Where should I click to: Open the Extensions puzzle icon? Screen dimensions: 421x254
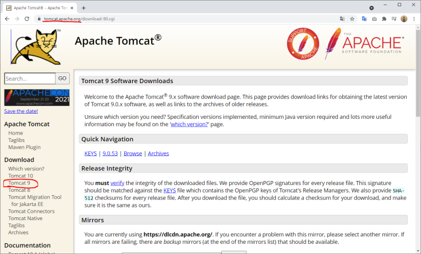point(384,19)
